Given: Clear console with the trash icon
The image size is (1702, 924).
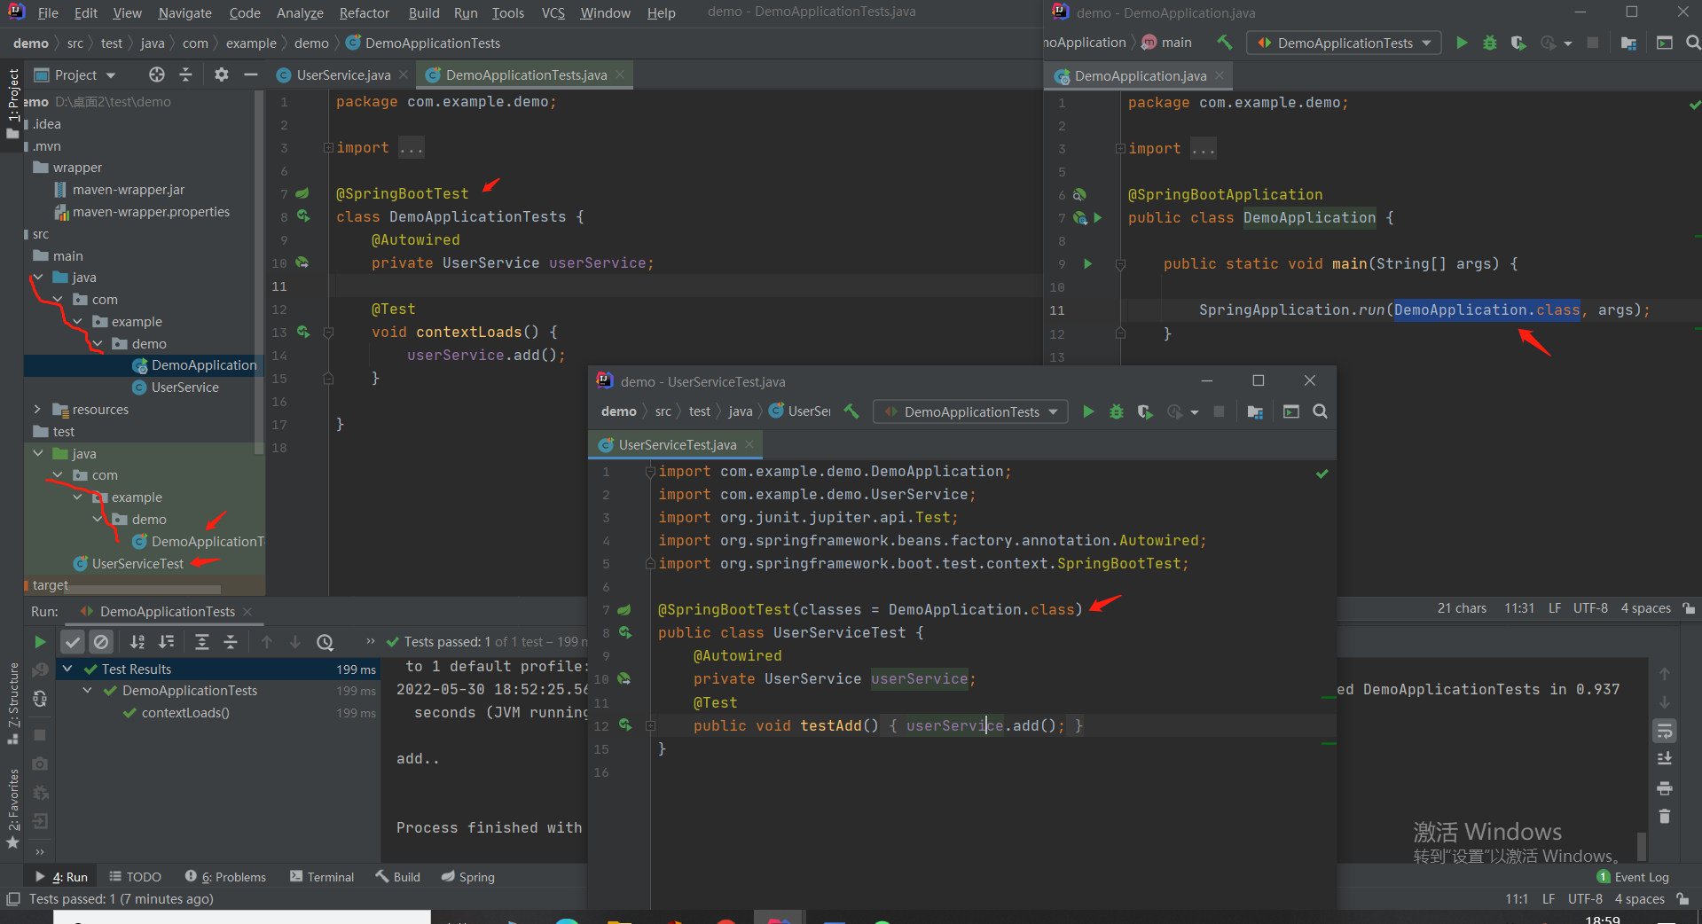Looking at the screenshot, I should (x=1665, y=817).
